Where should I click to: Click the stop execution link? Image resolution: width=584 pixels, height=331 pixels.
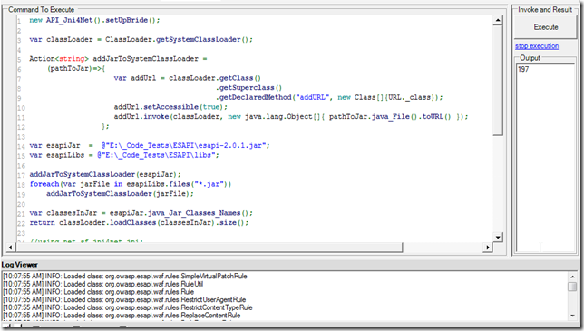pos(537,46)
